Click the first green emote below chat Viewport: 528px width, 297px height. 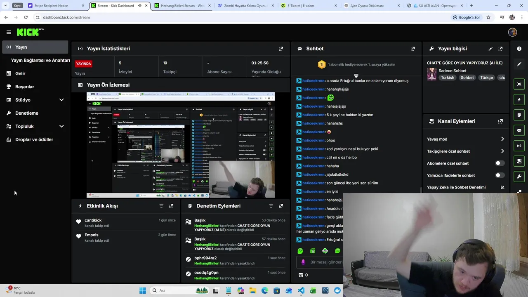coord(300,251)
